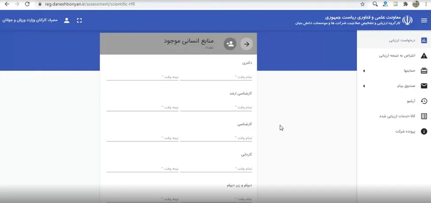Toggle the hamburger sidebar menu
Screen dimensions: 431x203
[424, 21]
